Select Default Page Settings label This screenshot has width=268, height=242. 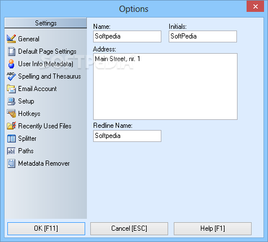tap(47, 51)
